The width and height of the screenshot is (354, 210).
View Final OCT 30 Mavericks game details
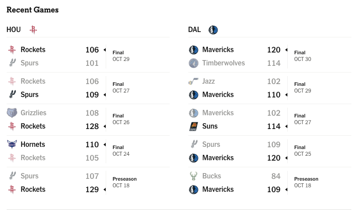[302, 56]
